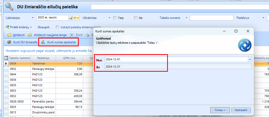The width and height of the screenshot is (269, 117).
Task: Click the Trinti delete X icon
Action: 72,35
